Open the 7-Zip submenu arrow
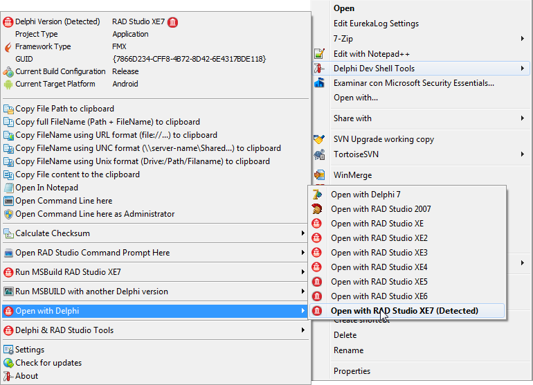533x385 pixels. (x=522, y=39)
